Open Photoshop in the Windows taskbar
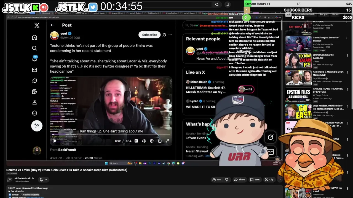The height and width of the screenshot is (198, 353). tap(150, 163)
